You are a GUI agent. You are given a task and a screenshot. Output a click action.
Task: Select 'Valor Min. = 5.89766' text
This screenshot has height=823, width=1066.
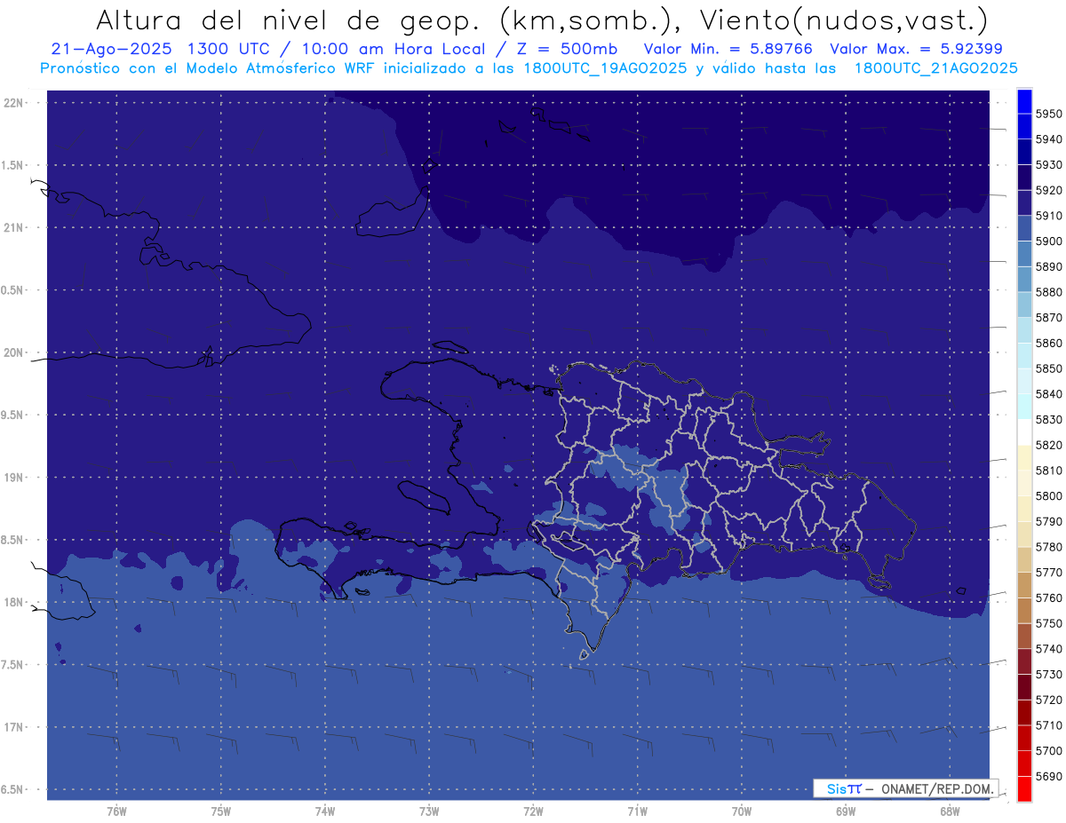click(x=728, y=49)
